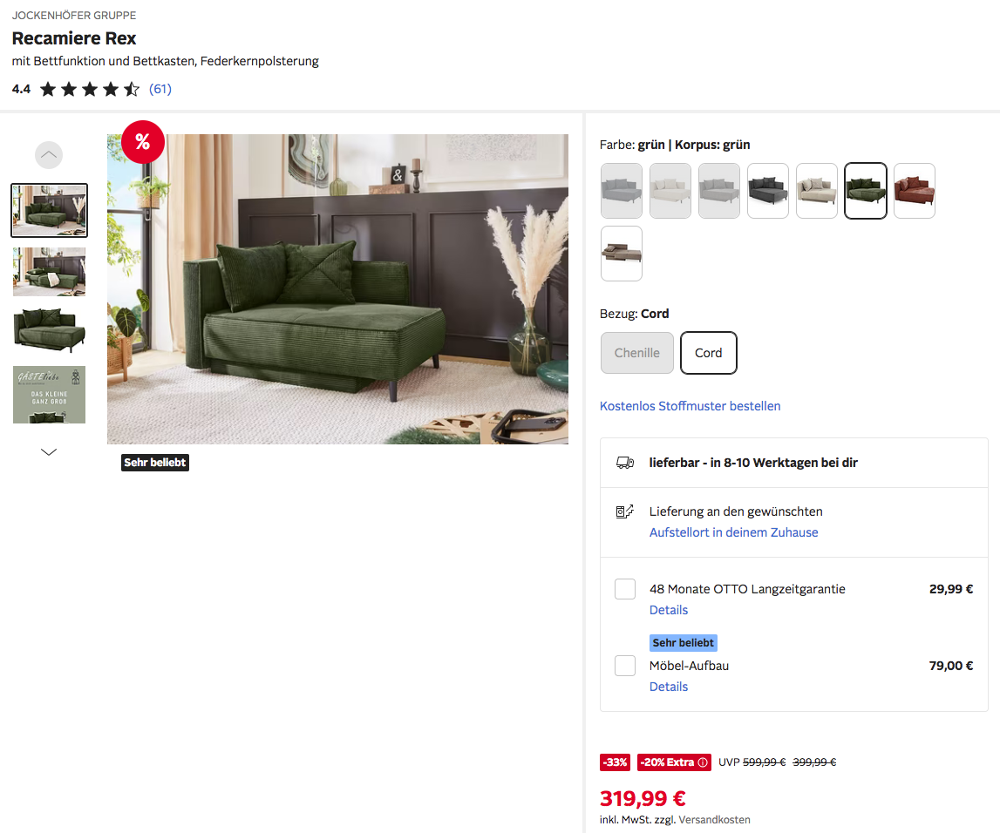Open Kostenlos Stoffmuster bestellen link
The width and height of the screenshot is (1000, 833).
click(x=690, y=406)
